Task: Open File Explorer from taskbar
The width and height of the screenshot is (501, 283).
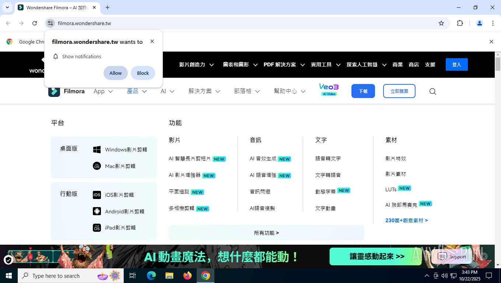Action: click(x=169, y=276)
